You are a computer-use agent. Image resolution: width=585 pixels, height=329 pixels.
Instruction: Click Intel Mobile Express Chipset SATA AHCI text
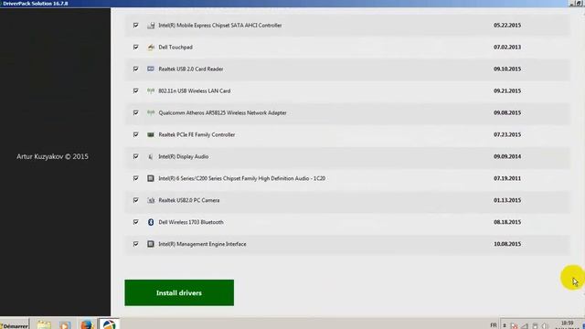coord(220,26)
